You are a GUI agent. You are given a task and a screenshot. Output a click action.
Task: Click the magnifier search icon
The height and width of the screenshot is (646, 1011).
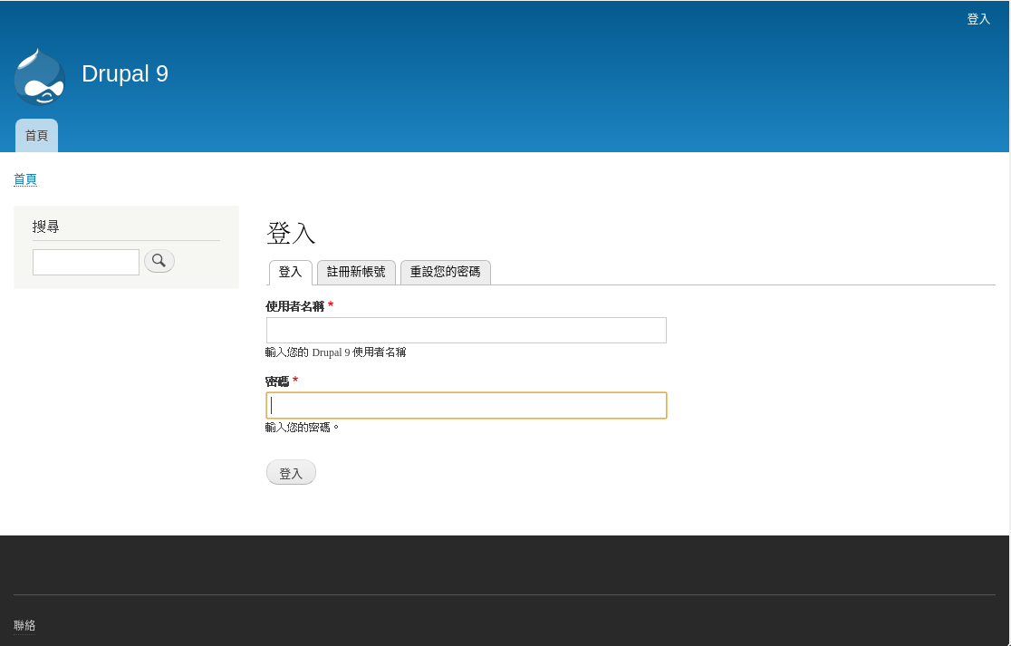pos(159,261)
